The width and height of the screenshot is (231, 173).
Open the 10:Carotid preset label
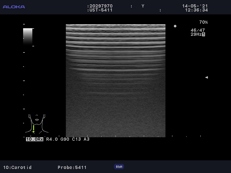(x=17, y=167)
